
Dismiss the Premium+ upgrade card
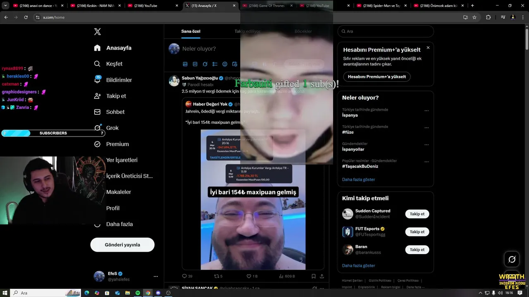point(428,48)
